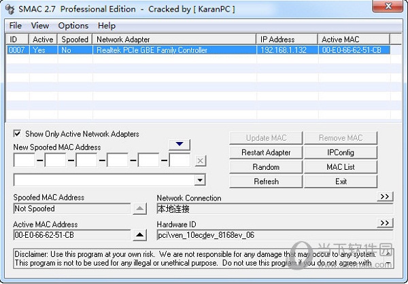Sort by Network Adapter column header
This screenshot has width=408, height=284.
(x=174, y=39)
